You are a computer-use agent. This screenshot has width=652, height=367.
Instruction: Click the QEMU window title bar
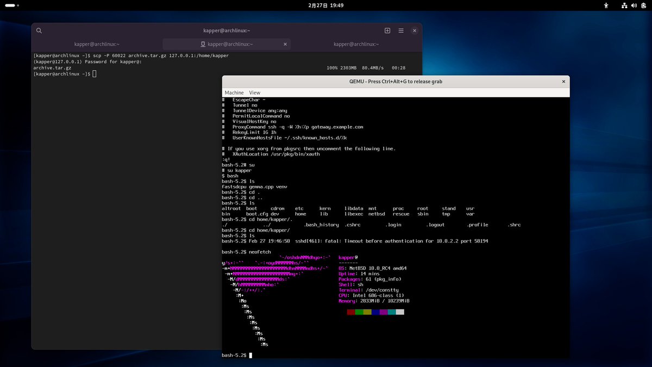(x=396, y=81)
